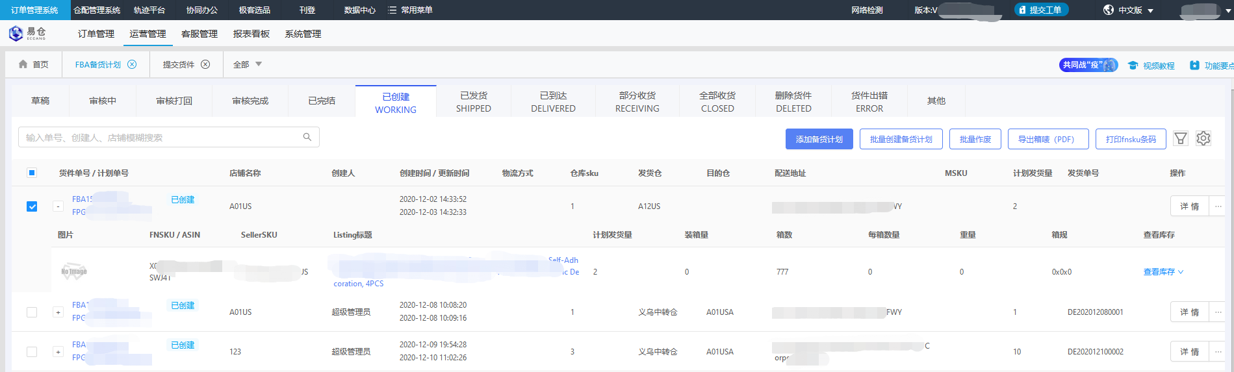Expand 查看库存 inventory dropdown
The width and height of the screenshot is (1234, 372).
pyautogui.click(x=1163, y=272)
